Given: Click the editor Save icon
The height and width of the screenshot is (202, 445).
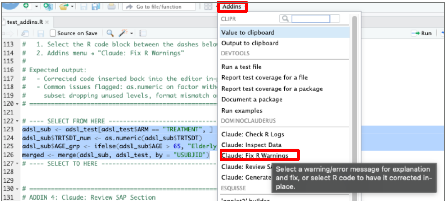Looking at the screenshot, I should (x=41, y=33).
